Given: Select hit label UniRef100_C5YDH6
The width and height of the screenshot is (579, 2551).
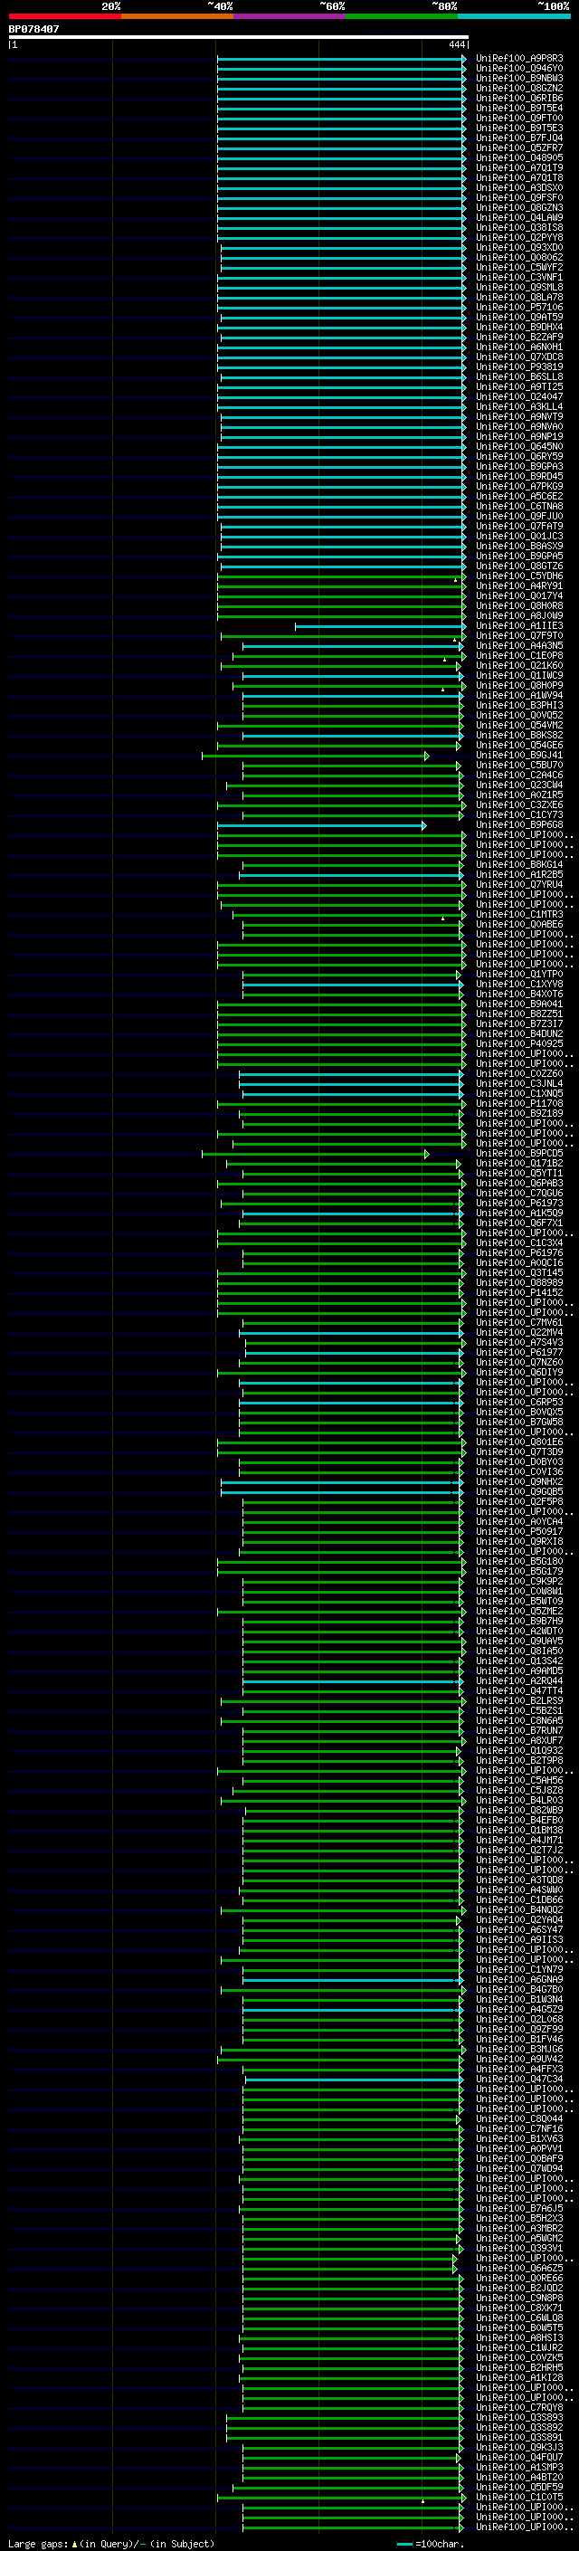Looking at the screenshot, I should point(519,576).
